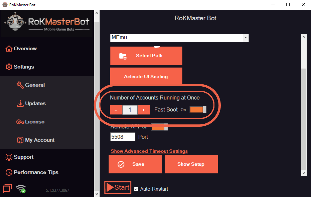This screenshot has width=312, height=197.
Task: Click the RoKMasterBot robot logo
Action: click(x=15, y=21)
